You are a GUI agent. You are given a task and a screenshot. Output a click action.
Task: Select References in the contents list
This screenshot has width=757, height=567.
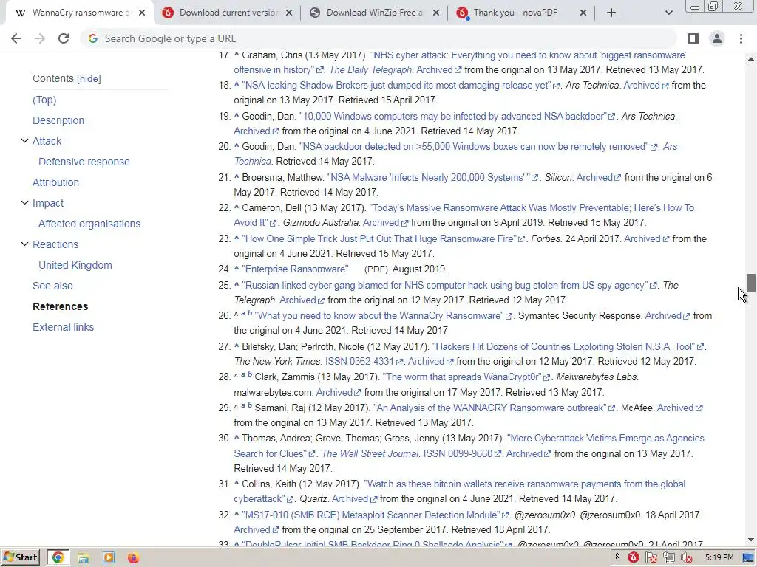click(x=61, y=306)
